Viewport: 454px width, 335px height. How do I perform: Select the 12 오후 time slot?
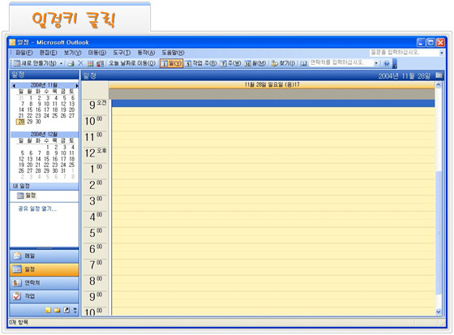[273, 152]
